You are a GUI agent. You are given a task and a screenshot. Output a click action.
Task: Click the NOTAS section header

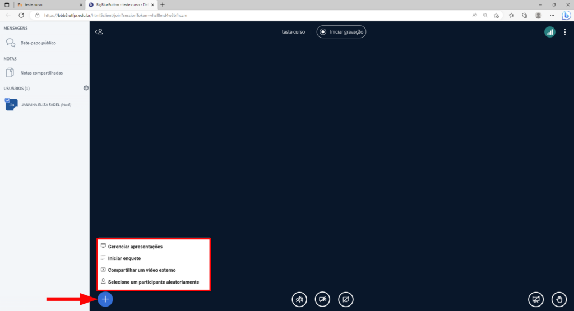[x=10, y=58]
